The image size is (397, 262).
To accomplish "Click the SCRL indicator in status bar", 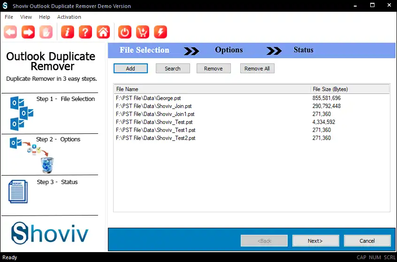I will (389, 257).
